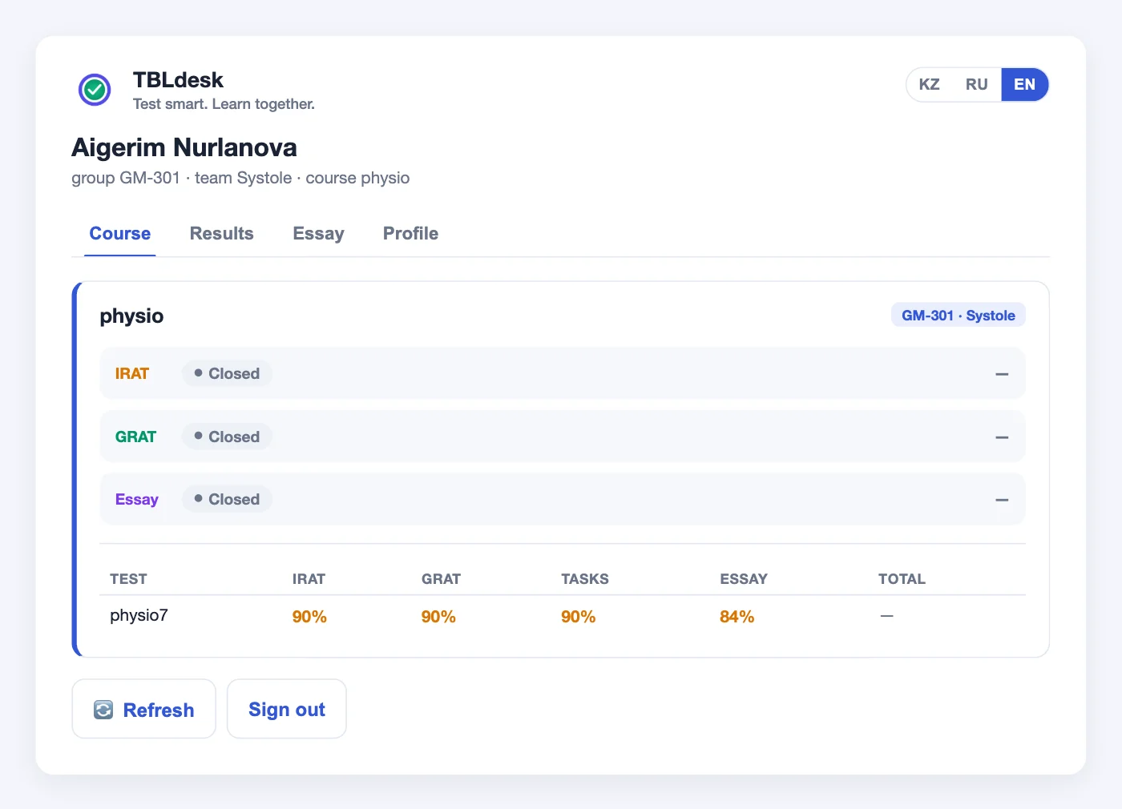Click the Test smart. Learn together. tagline
This screenshot has width=1122, height=809.
point(224,104)
